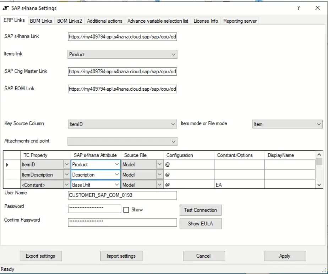The height and width of the screenshot is (274, 328).
Task: Expand the Attachments end point dropdown
Action: [x=173, y=141]
